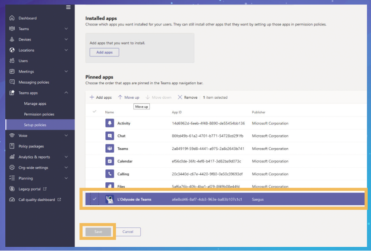Open Permission policies submenu item

39,114
